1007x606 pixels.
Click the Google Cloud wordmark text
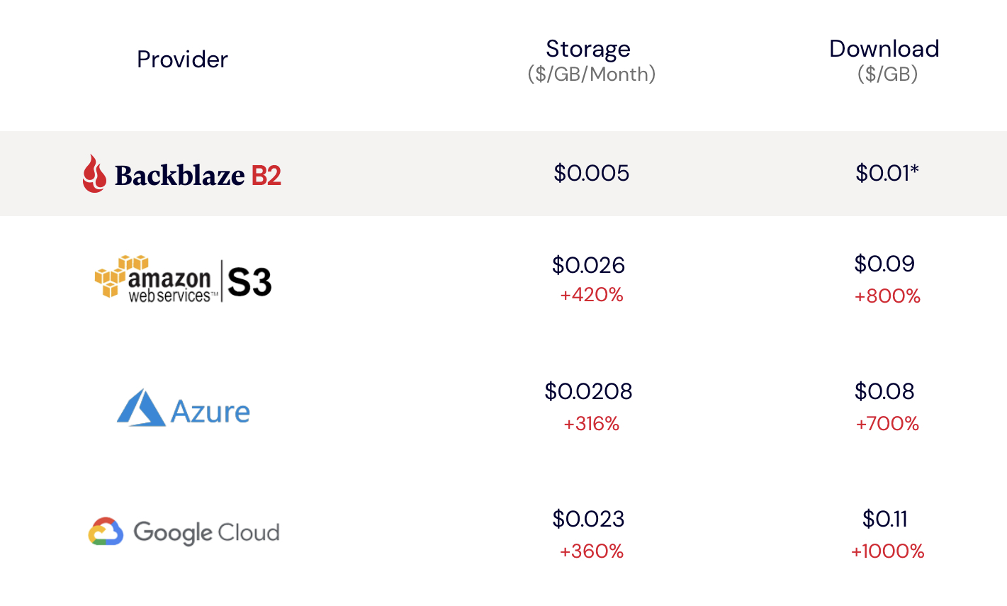click(x=206, y=532)
